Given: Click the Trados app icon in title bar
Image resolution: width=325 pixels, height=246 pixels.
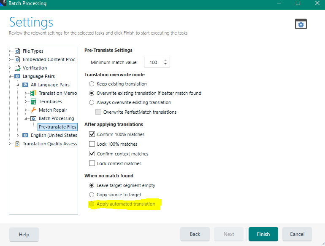Looking at the screenshot, I should (x=3, y=3).
